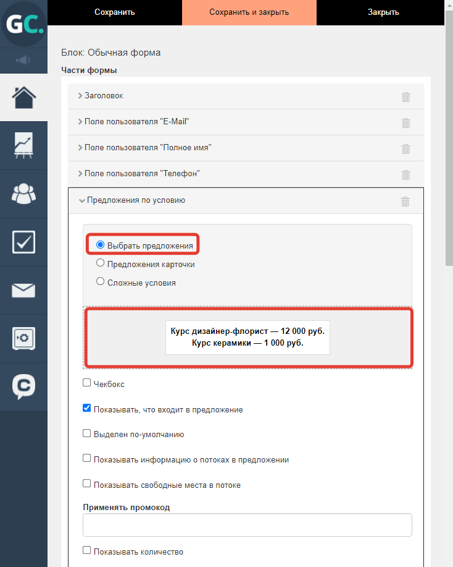Delete the "Телефон" field with trash icon

405,174
